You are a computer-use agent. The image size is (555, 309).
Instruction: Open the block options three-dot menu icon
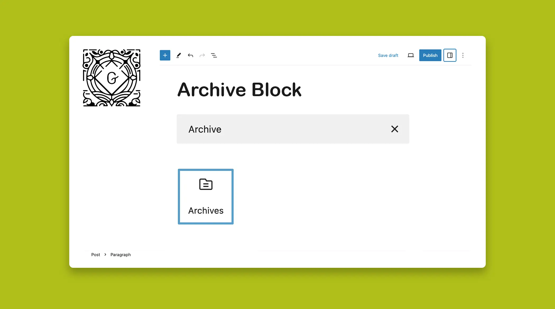tap(462, 55)
